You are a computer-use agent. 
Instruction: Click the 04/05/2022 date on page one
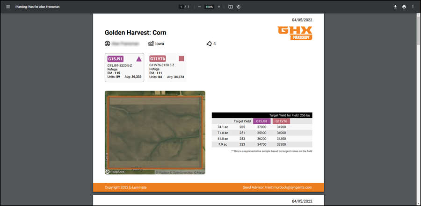point(302,20)
